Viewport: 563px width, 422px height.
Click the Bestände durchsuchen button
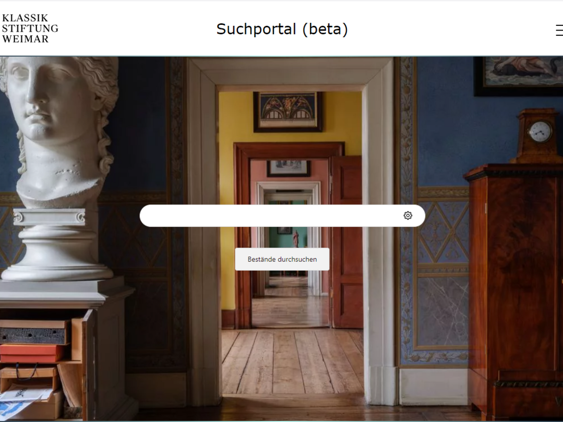tap(282, 259)
